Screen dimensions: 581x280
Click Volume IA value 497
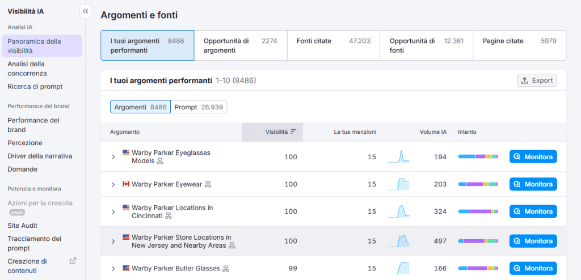click(440, 241)
